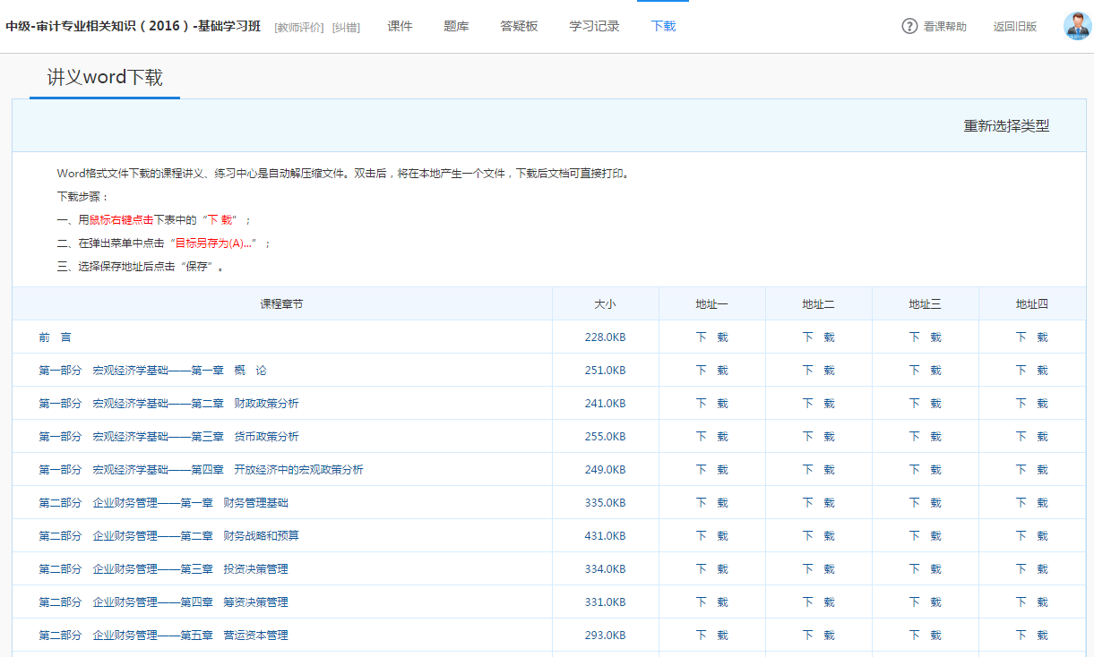Go to the 答疑板 tab
This screenshot has height=657, width=1094.
pyautogui.click(x=519, y=26)
